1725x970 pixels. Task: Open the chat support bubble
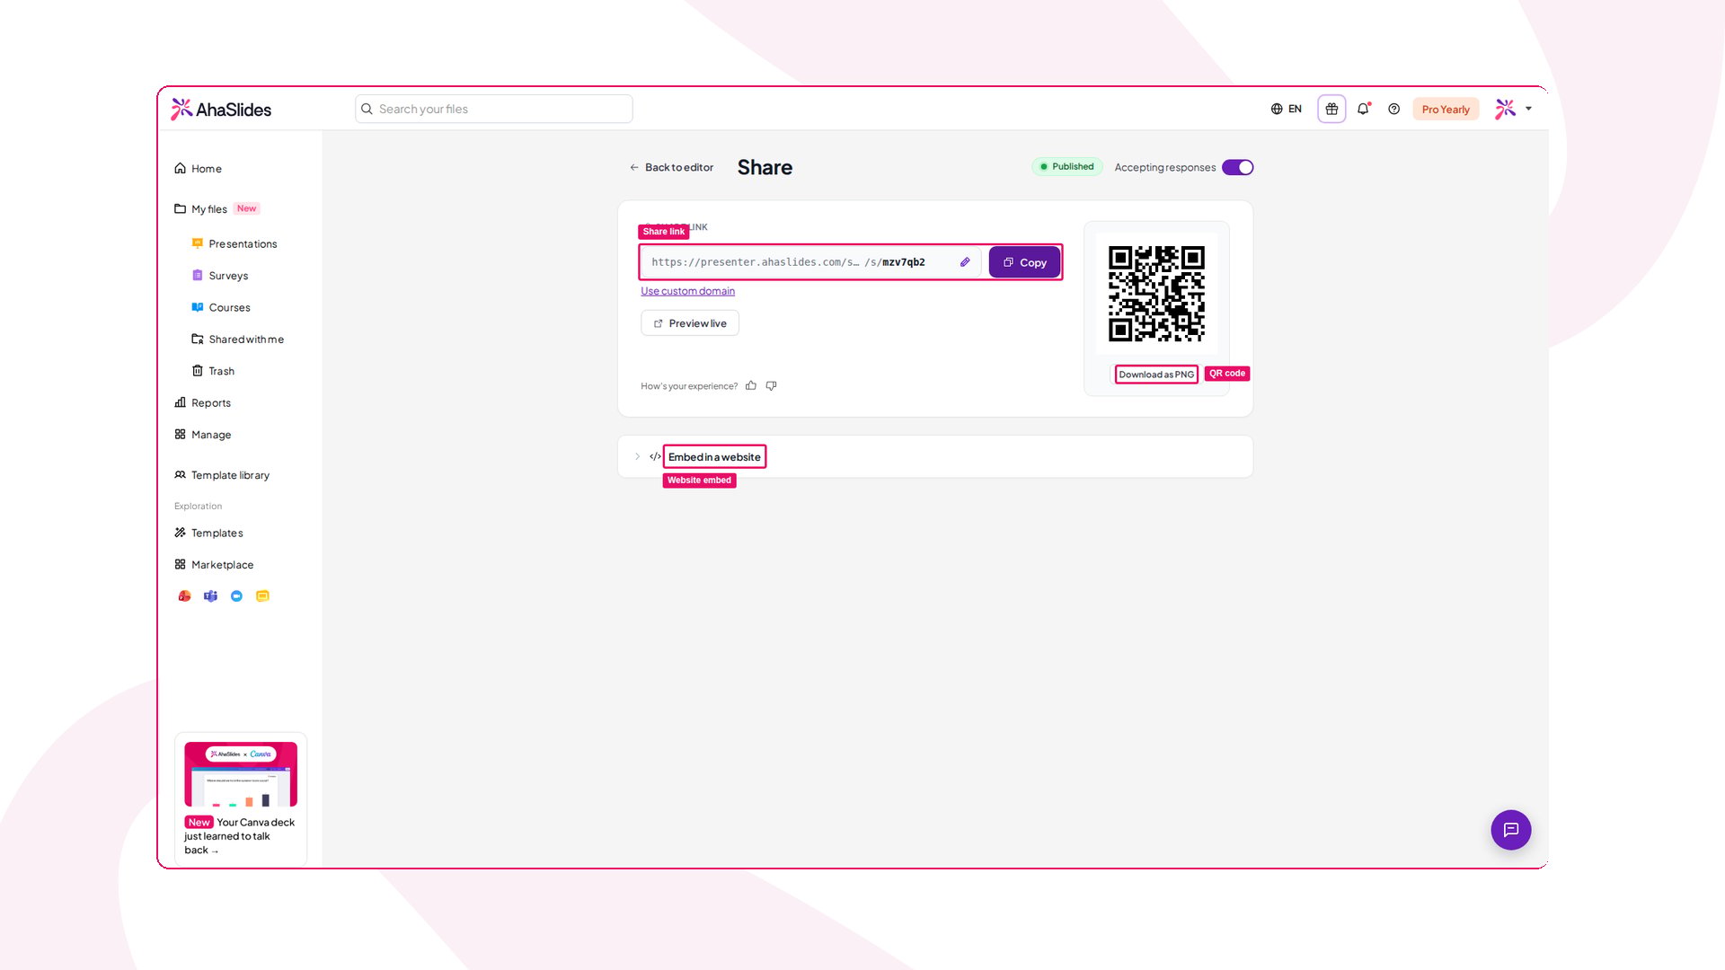click(x=1510, y=830)
